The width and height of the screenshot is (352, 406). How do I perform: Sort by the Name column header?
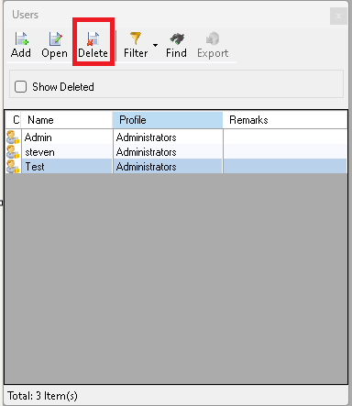pos(67,120)
